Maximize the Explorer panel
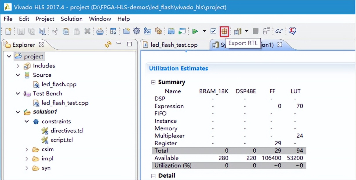Viewport: 356px width, 180px height. [x=130, y=44]
